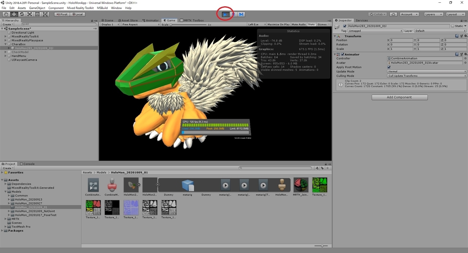Disable the Animator component checkbox
This screenshot has height=253, width=468.
point(343,54)
